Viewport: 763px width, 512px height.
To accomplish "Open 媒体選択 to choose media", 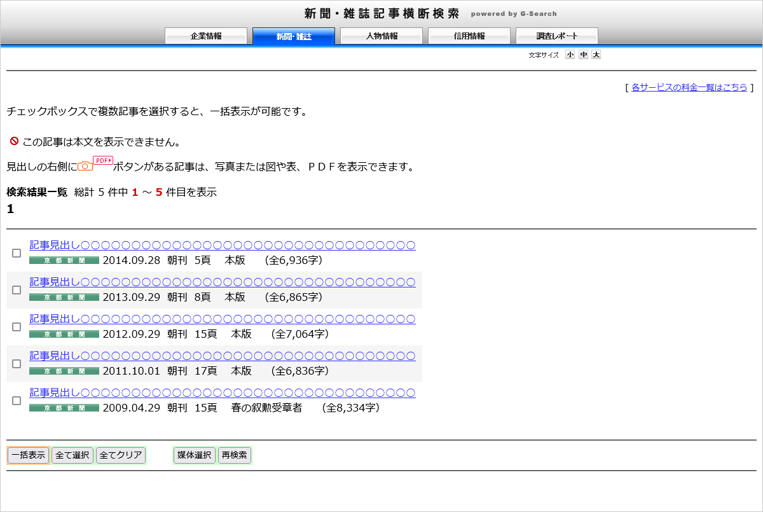I will [x=194, y=455].
